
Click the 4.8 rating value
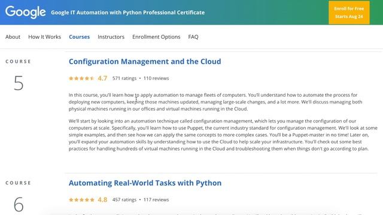click(x=102, y=199)
